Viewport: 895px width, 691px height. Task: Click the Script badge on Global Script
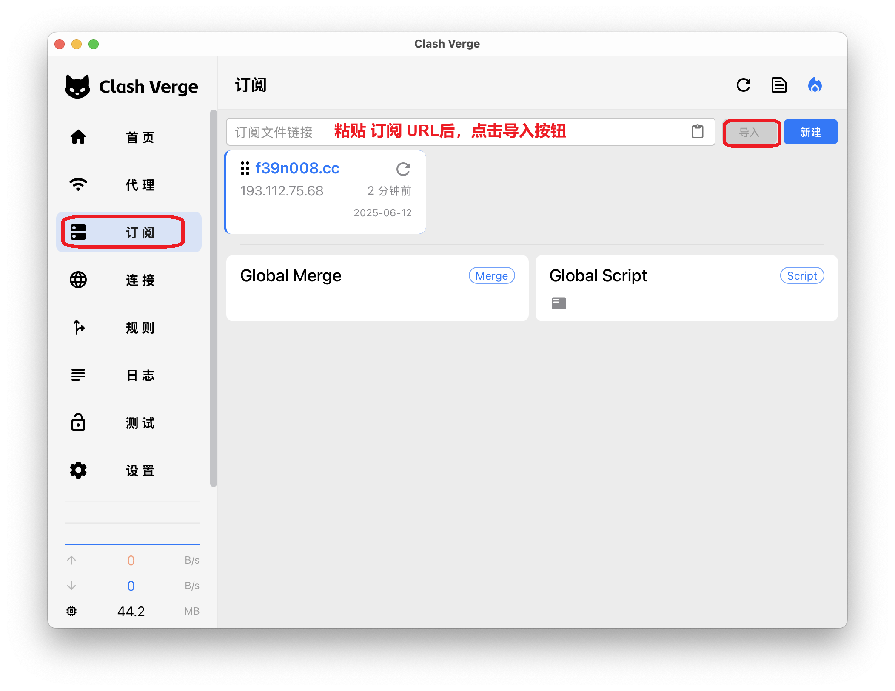(x=801, y=276)
